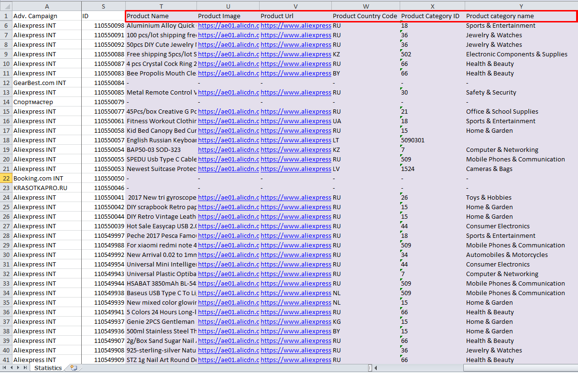Image resolution: width=578 pixels, height=373 pixels.
Task: Insert a new worksheet using the tab icon
Action: (73, 368)
